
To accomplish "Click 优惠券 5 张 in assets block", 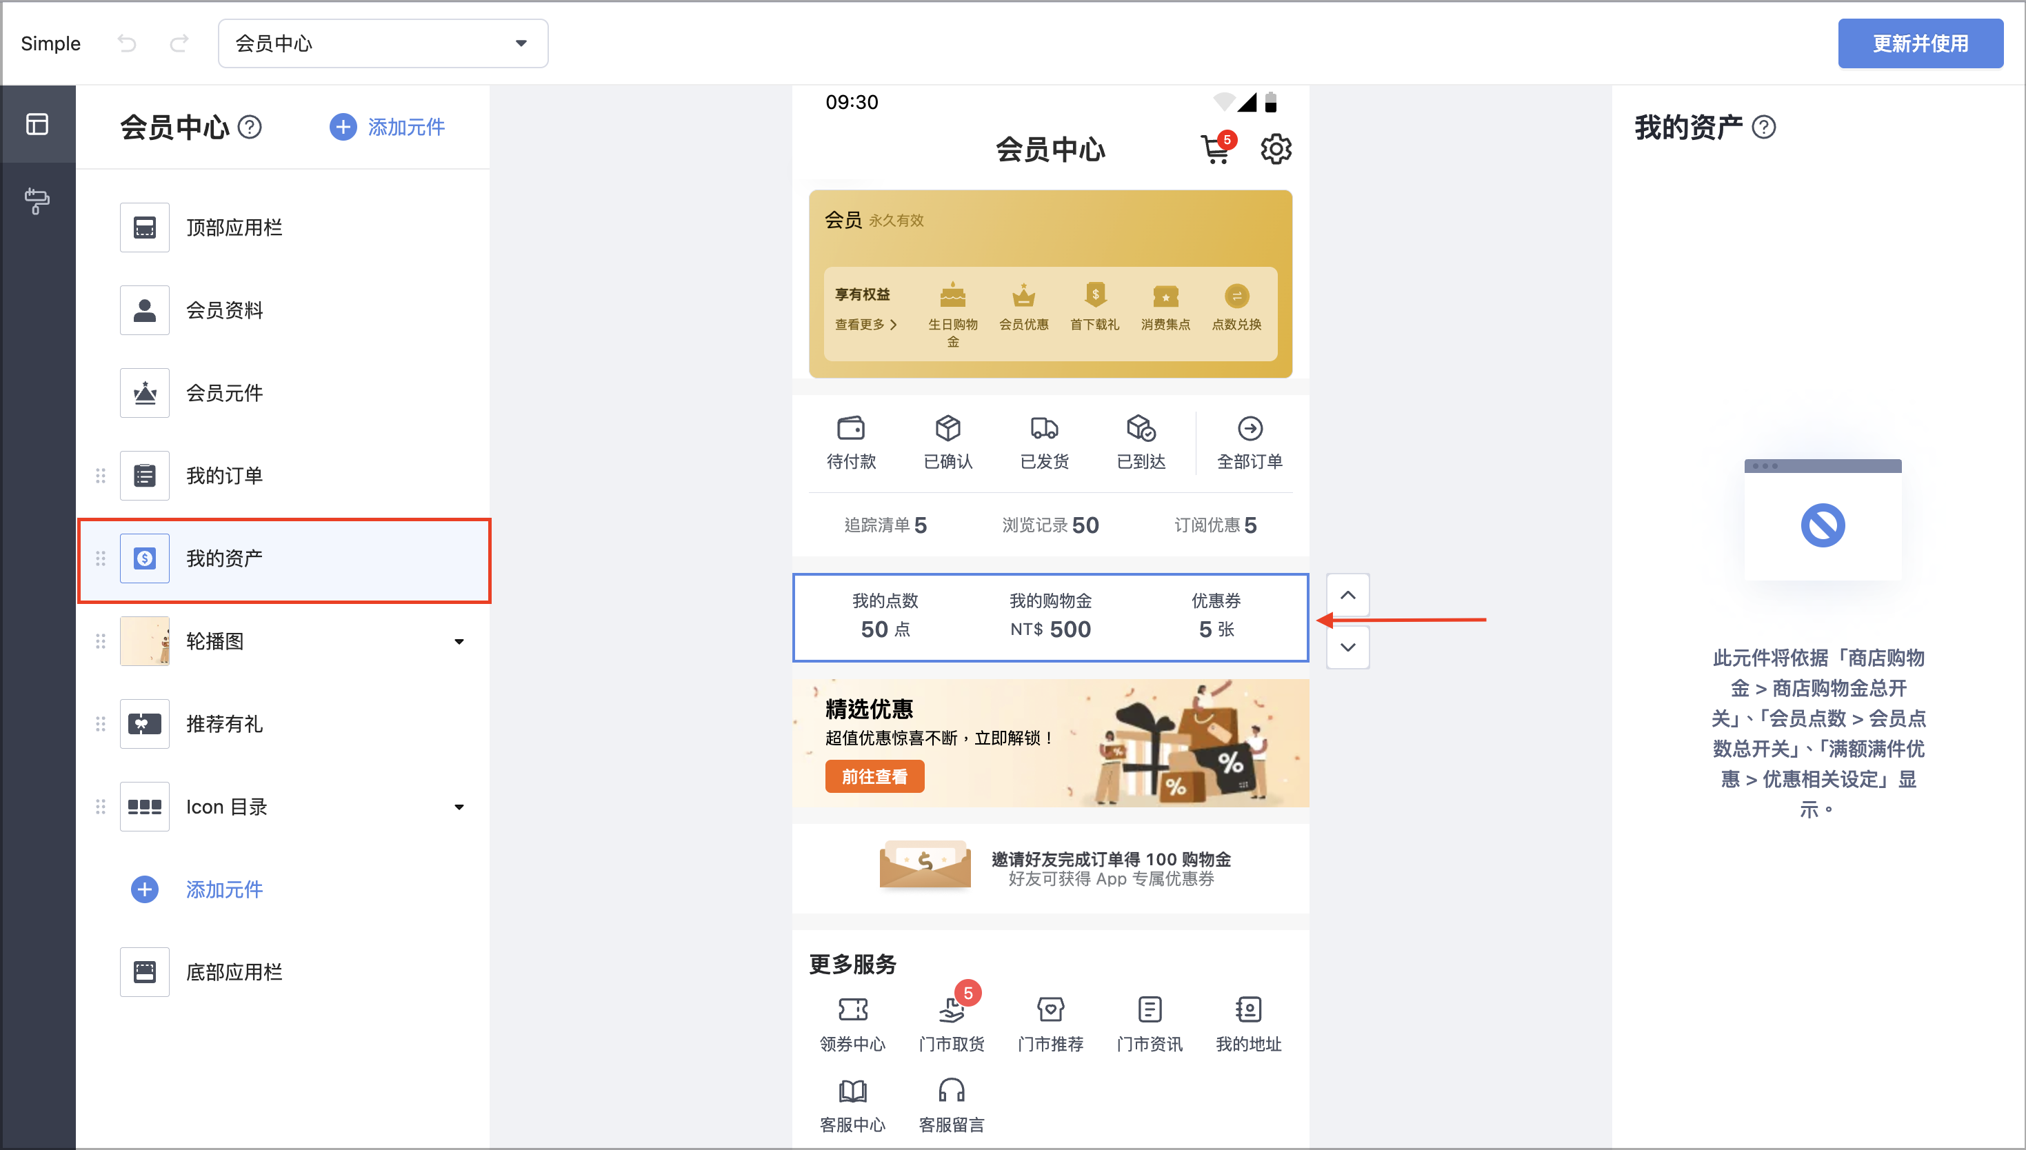I will coord(1216,616).
